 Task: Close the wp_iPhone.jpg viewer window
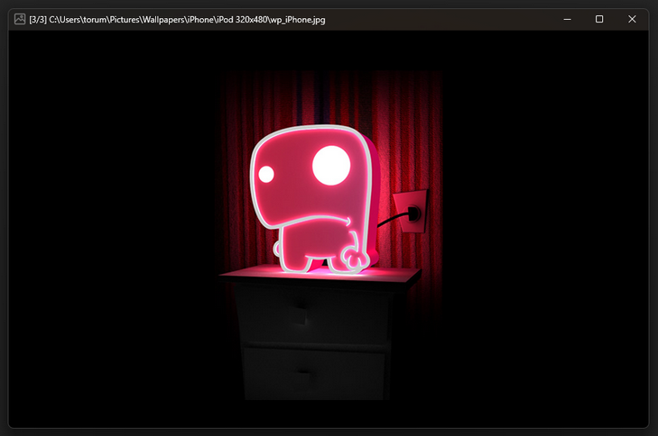[x=632, y=19]
